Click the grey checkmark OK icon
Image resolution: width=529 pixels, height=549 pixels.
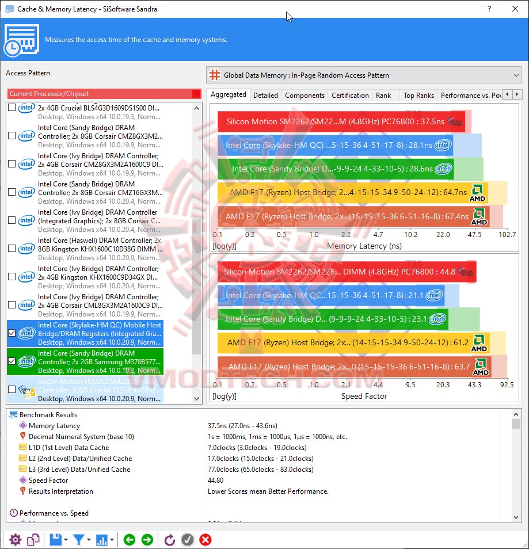click(x=188, y=540)
